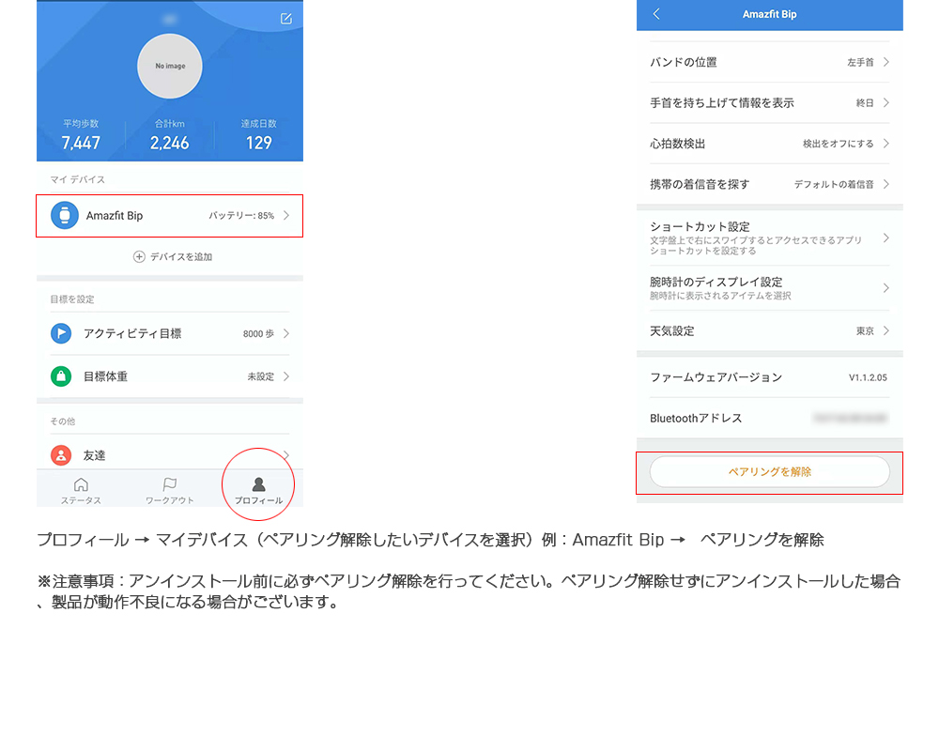
Task: Click the red 友達 friends icon
Action: pyautogui.click(x=61, y=455)
